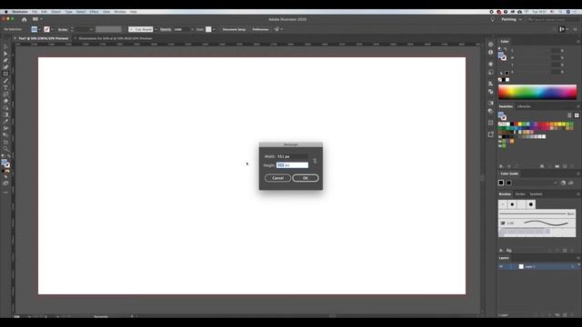
Task: Click the Fill color box in Color panel
Action: tap(501, 55)
